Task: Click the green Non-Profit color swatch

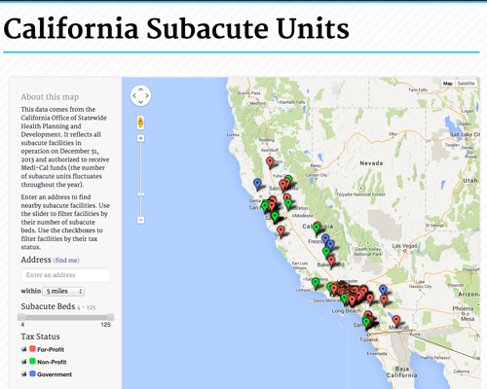Action: coord(32,361)
